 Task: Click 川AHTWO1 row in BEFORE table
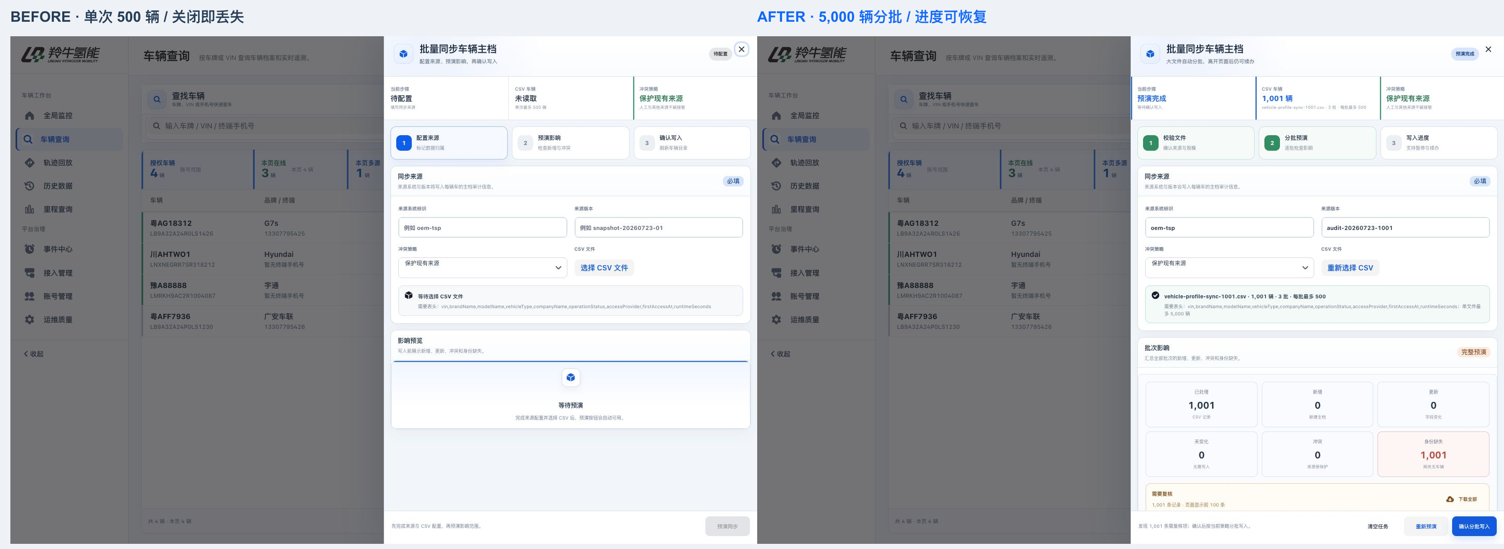[x=262, y=259]
